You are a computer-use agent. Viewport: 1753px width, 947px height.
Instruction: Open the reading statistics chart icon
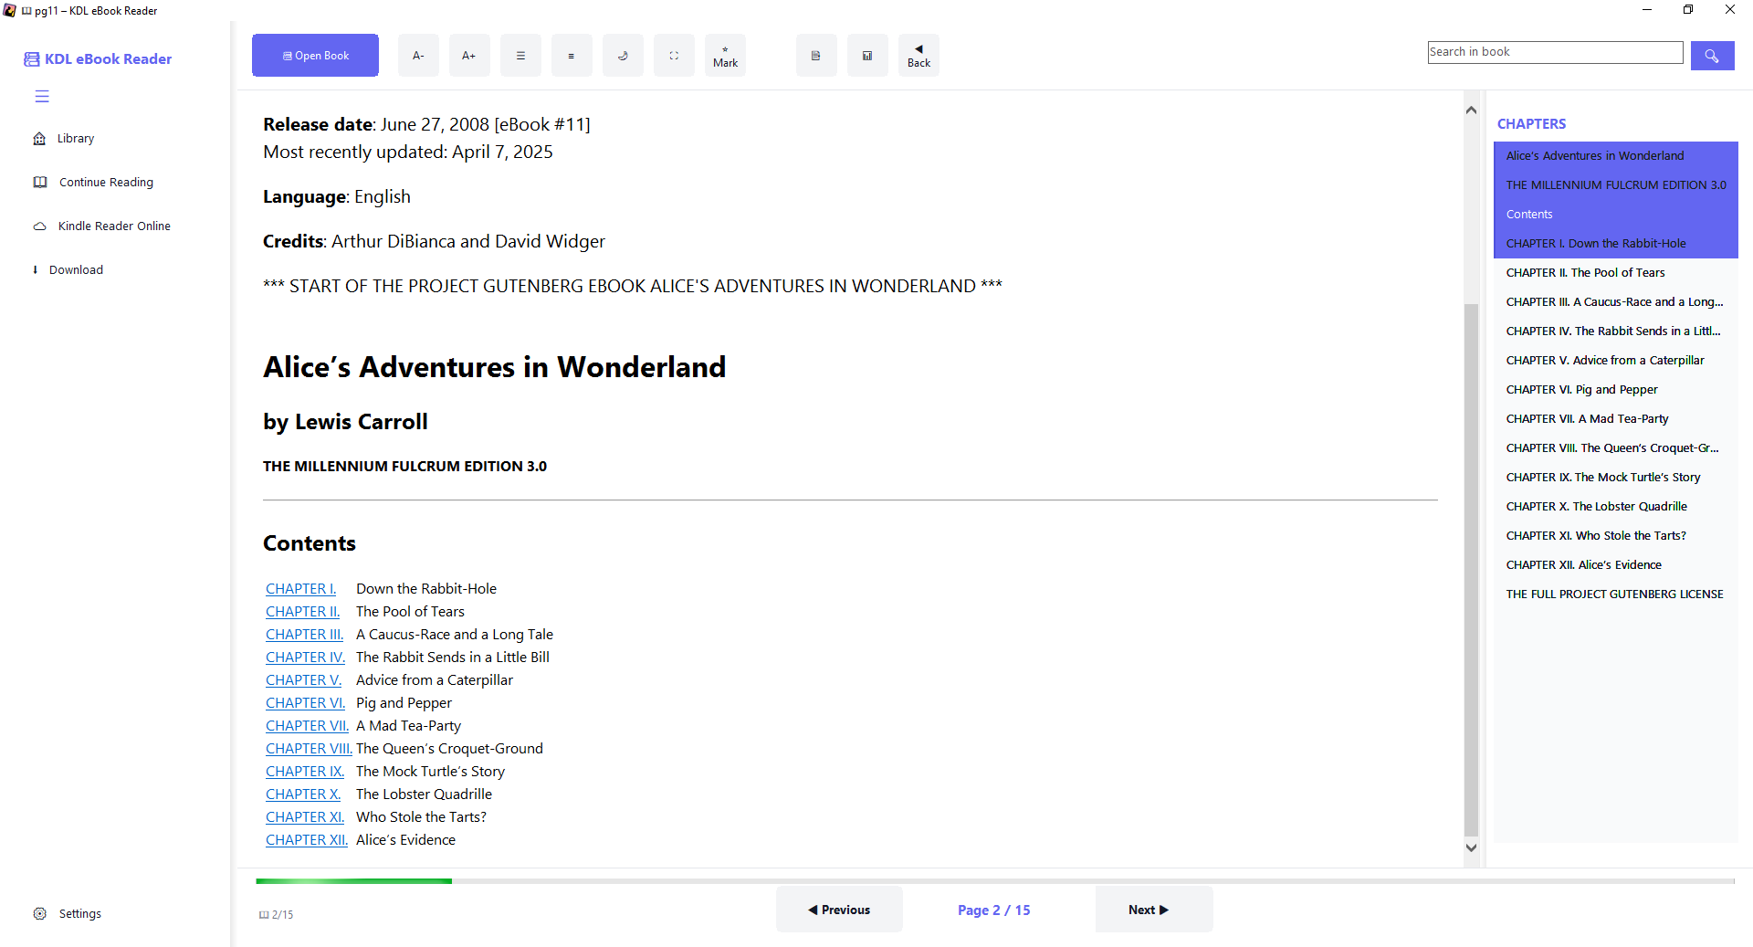point(867,55)
